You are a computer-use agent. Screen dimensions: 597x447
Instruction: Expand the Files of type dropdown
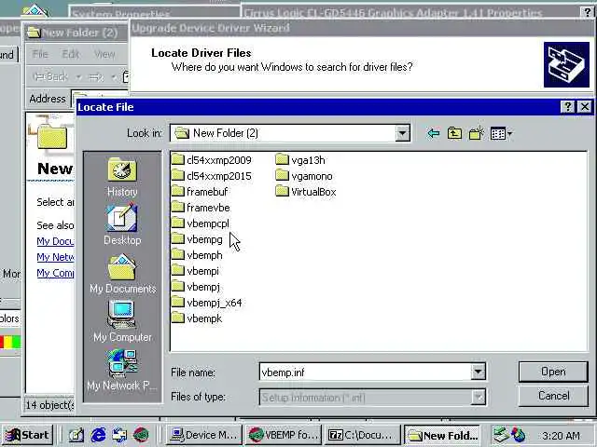pos(478,398)
